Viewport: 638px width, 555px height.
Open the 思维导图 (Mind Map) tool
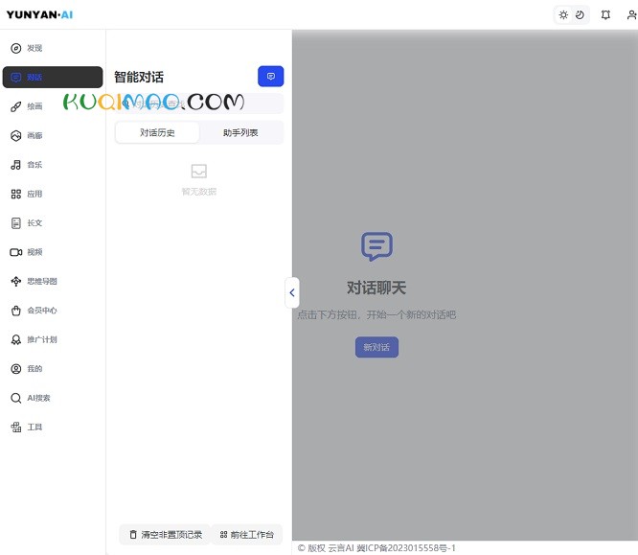(41, 281)
